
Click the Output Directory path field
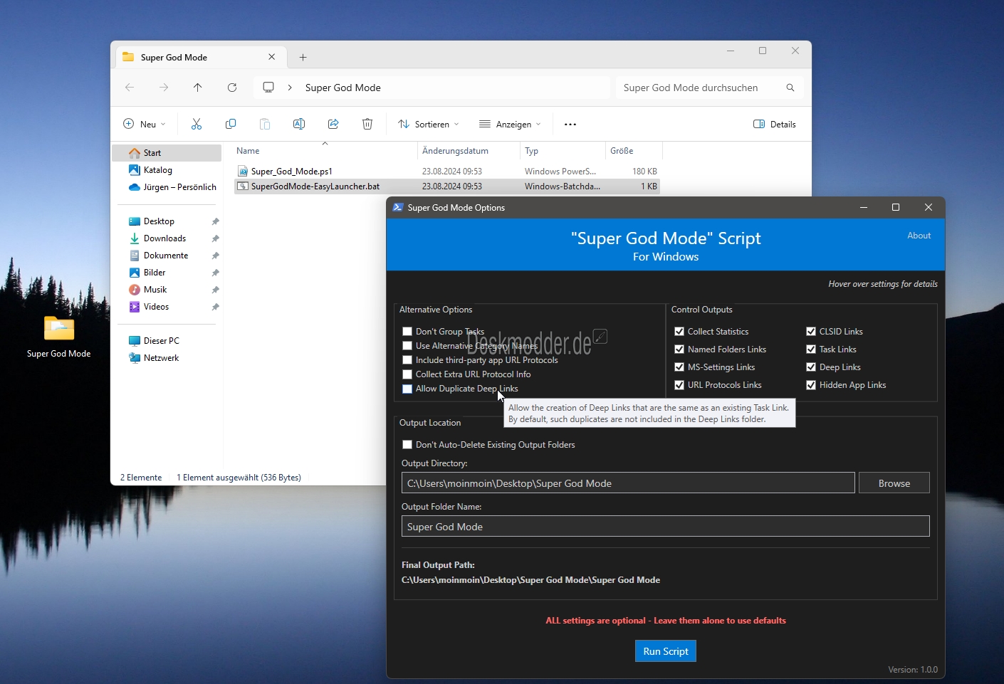coord(628,483)
